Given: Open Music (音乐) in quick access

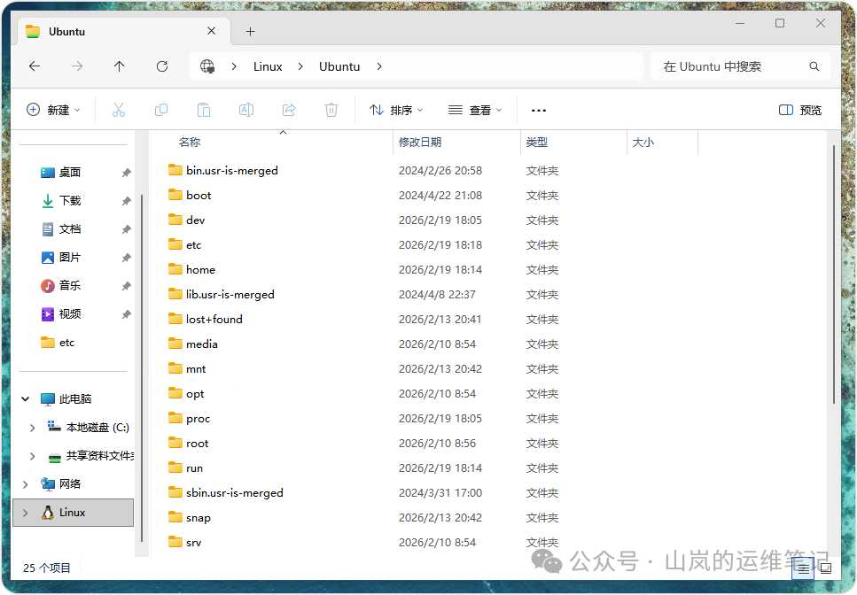Looking at the screenshot, I should 70,285.
